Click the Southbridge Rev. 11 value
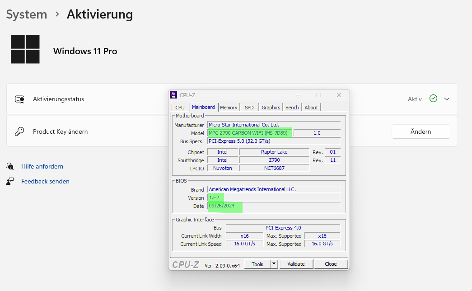 click(332, 160)
